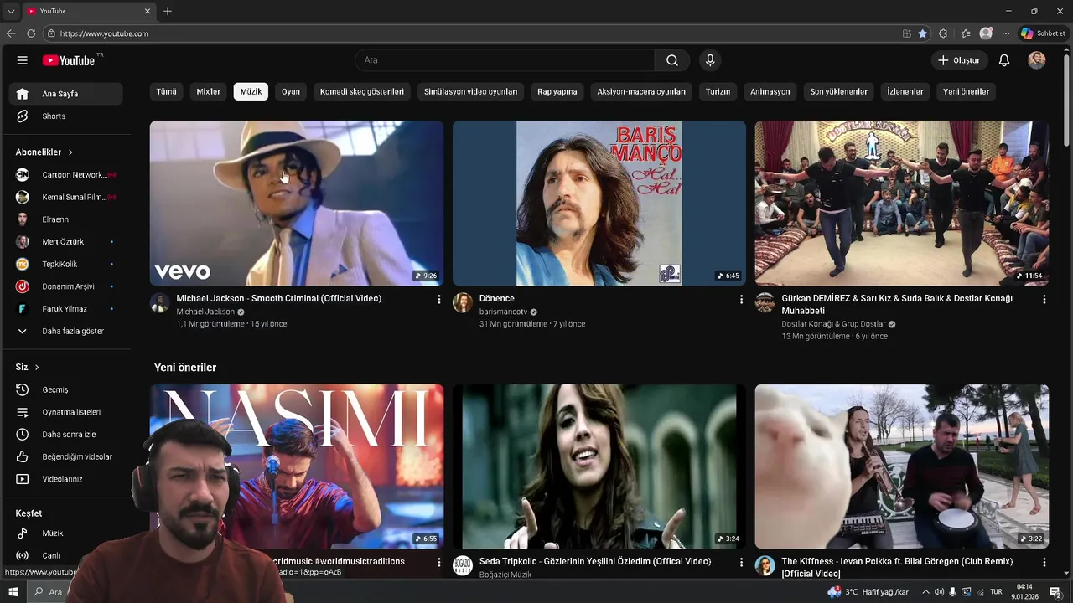Open Geçmiş history
Viewport: 1073px width, 603px height.
point(65,390)
